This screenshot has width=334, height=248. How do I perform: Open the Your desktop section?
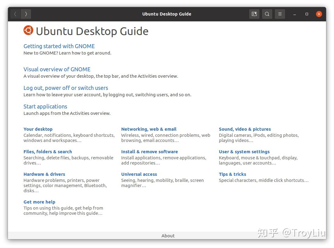coord(38,129)
